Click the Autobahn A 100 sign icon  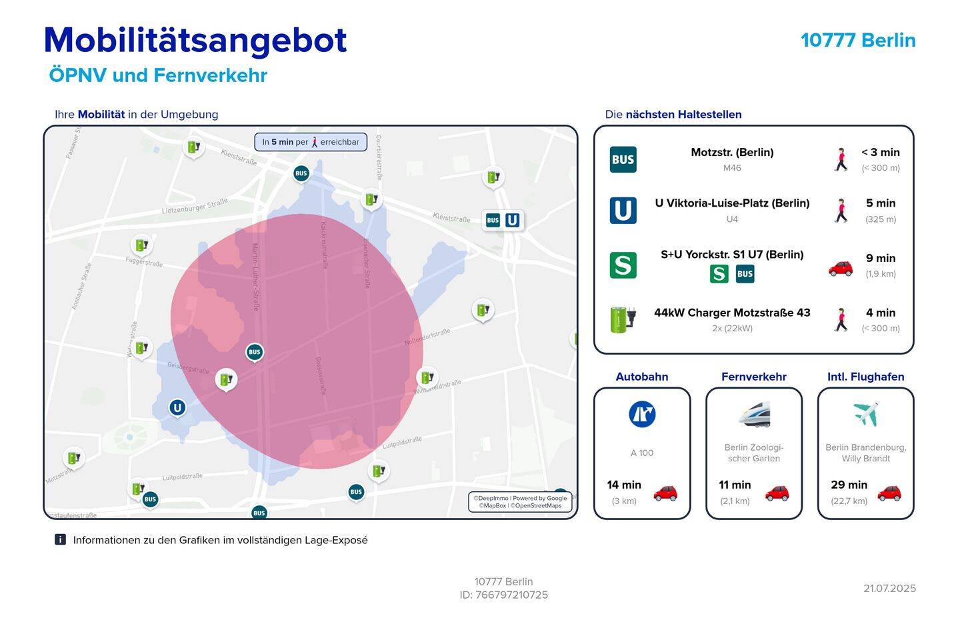[641, 415]
